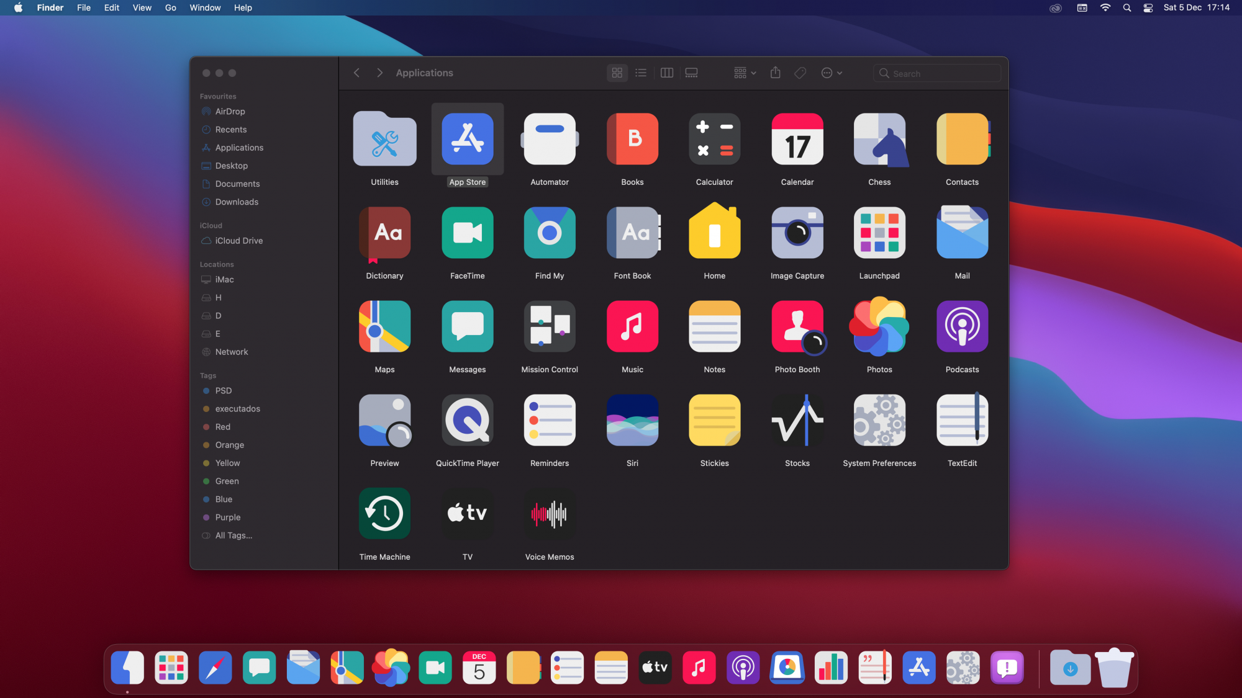Open the Chess app icon
The height and width of the screenshot is (698, 1242).
879,140
